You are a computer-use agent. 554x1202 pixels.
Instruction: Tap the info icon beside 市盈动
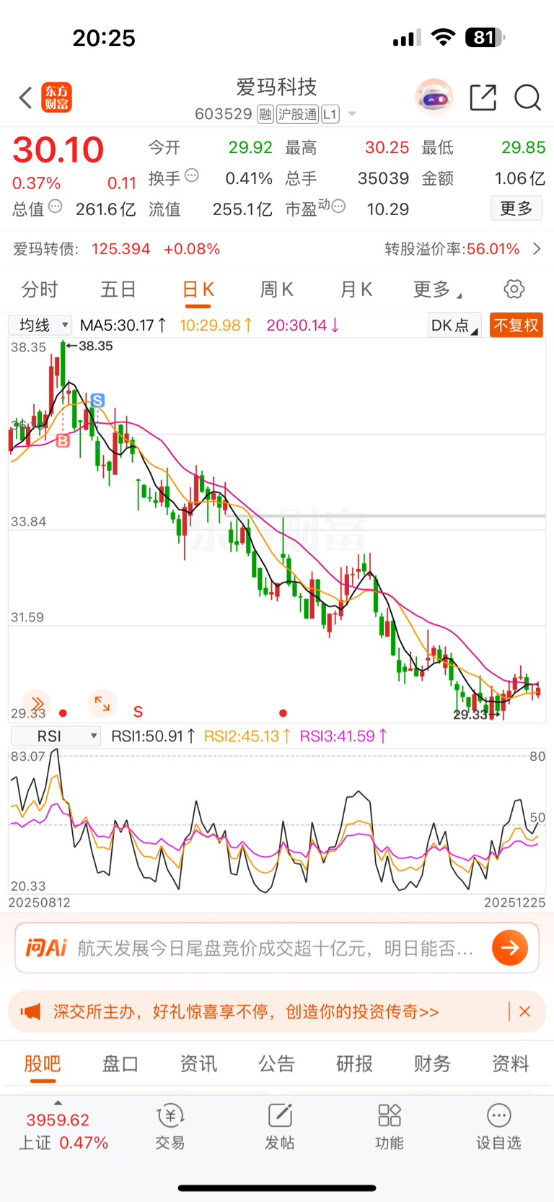click(338, 207)
